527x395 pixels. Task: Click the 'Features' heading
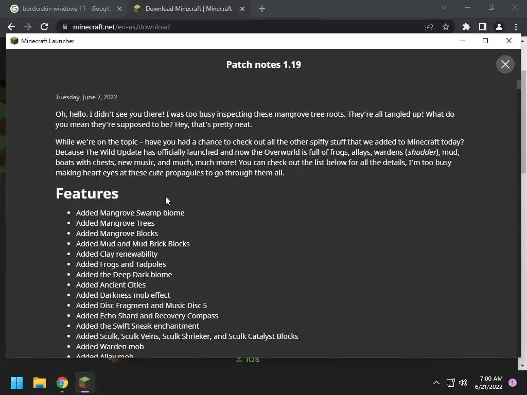pyautogui.click(x=87, y=193)
